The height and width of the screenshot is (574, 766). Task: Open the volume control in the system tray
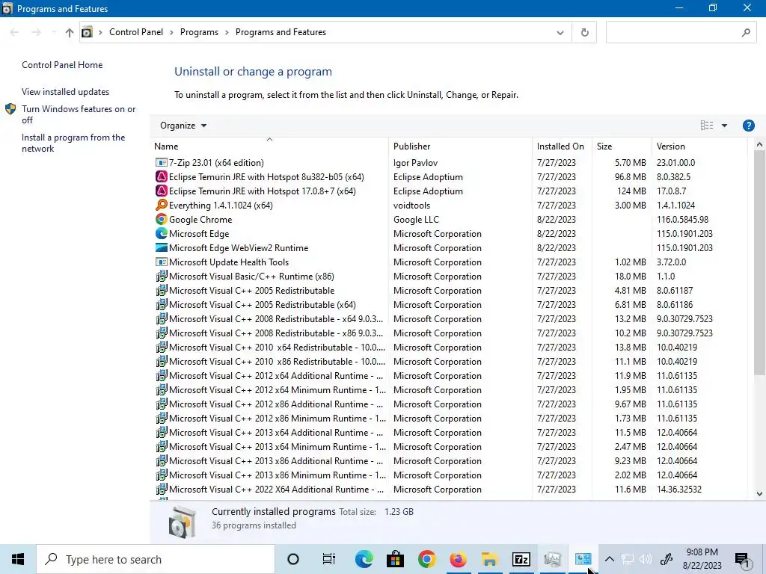pyautogui.click(x=646, y=559)
